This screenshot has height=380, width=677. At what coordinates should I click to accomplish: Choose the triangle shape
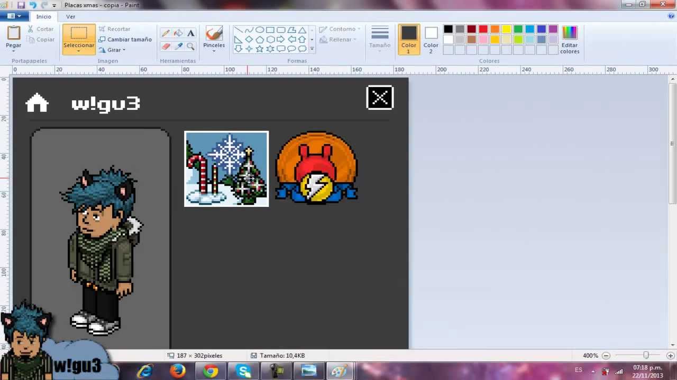pyautogui.click(x=302, y=30)
